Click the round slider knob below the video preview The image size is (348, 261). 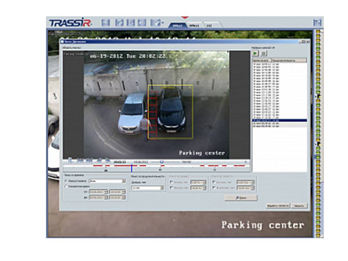tap(162, 162)
